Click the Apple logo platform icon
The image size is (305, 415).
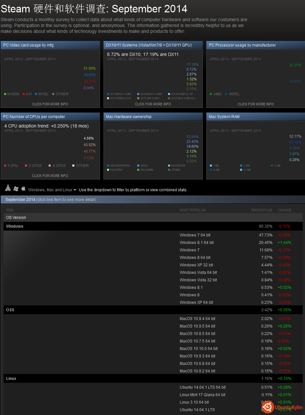(23, 188)
